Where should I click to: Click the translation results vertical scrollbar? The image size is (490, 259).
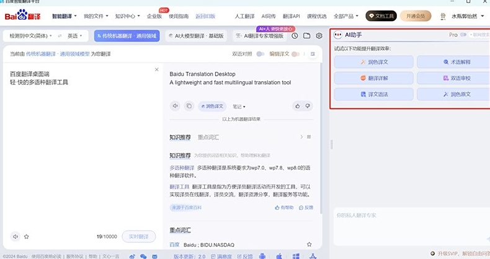click(321, 138)
